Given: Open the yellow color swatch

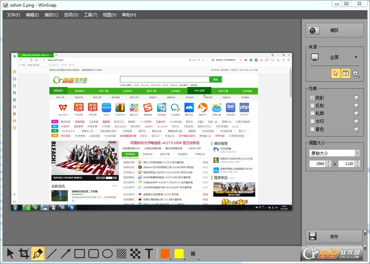Looking at the screenshot, I should [x=179, y=254].
